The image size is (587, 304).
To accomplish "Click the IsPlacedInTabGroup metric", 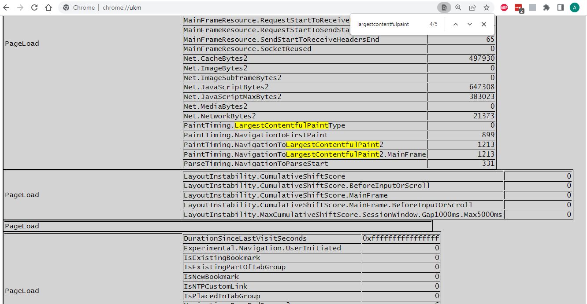I will click(222, 296).
